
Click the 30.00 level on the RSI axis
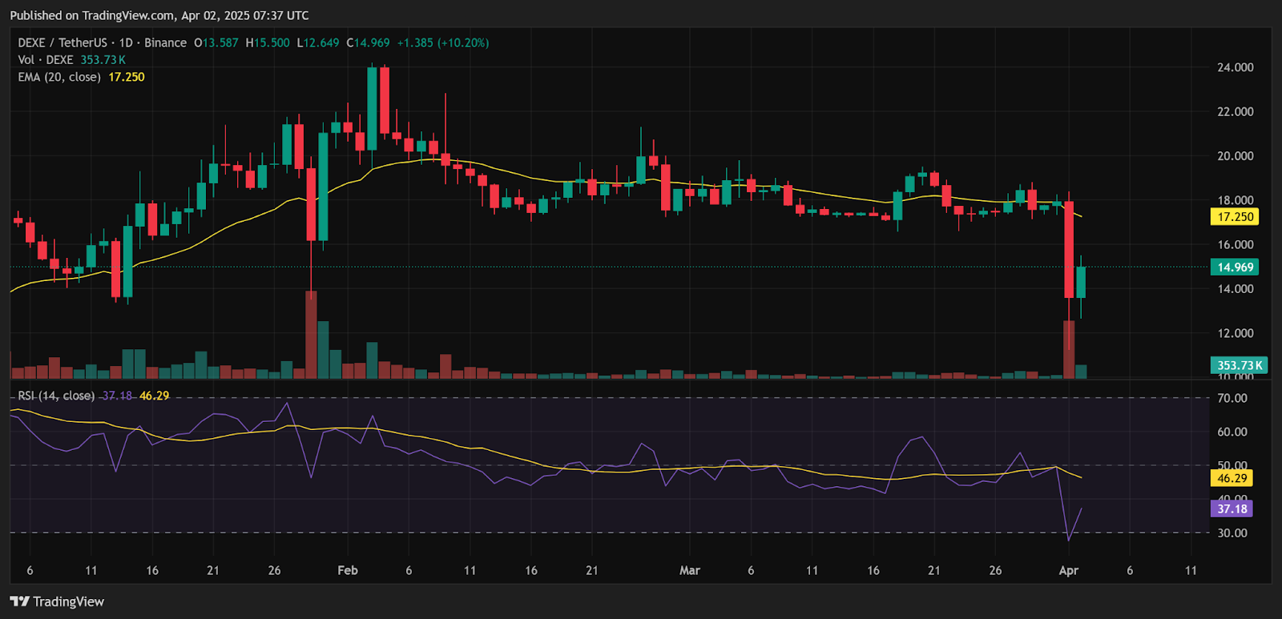[x=1232, y=533]
